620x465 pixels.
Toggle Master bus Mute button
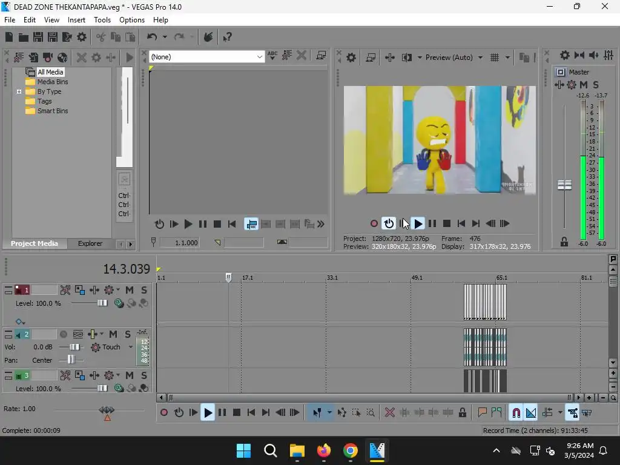[584, 85]
